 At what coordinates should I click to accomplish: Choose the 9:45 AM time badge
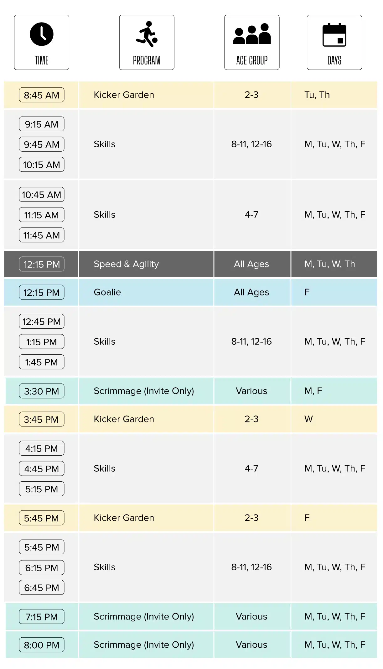(x=42, y=144)
